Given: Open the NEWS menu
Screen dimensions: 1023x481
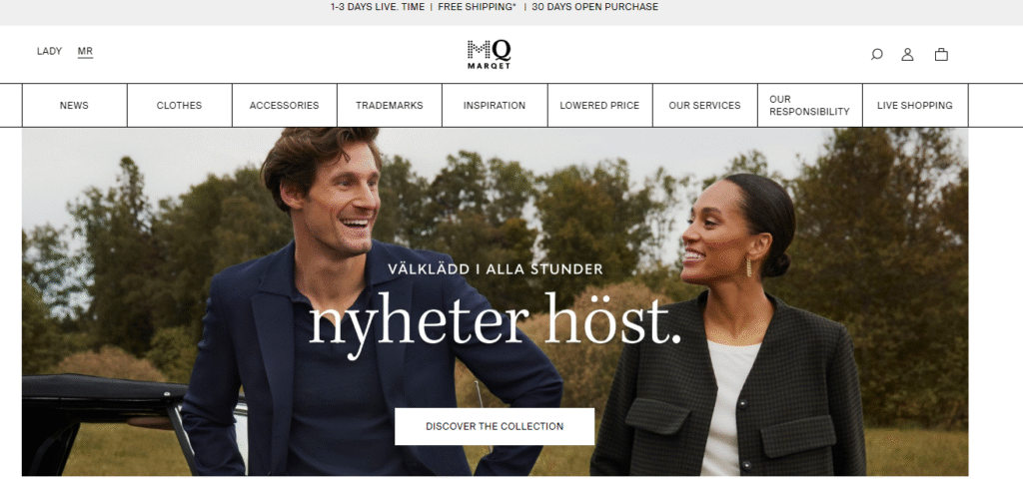Looking at the screenshot, I should (74, 106).
